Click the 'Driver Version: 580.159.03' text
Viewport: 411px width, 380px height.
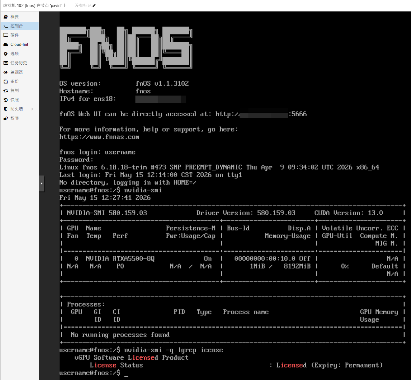tap(246, 213)
